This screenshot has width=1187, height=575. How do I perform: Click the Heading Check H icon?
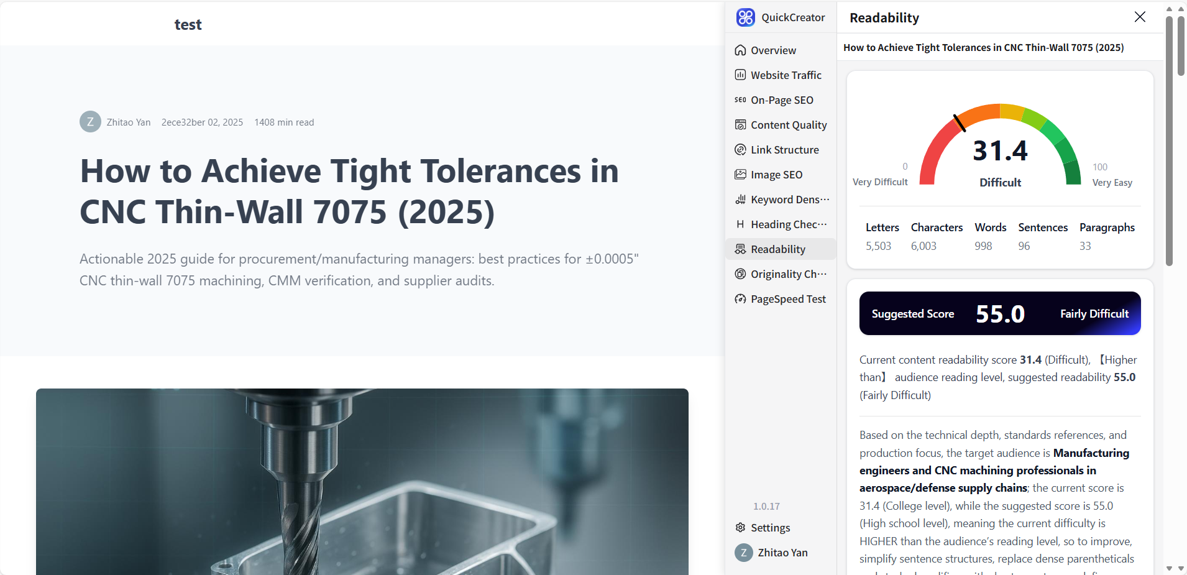[x=740, y=224]
